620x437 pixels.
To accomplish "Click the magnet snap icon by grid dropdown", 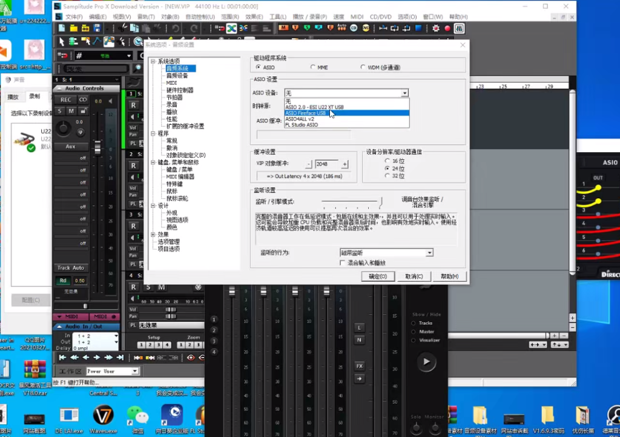I will pyautogui.click(x=63, y=55).
